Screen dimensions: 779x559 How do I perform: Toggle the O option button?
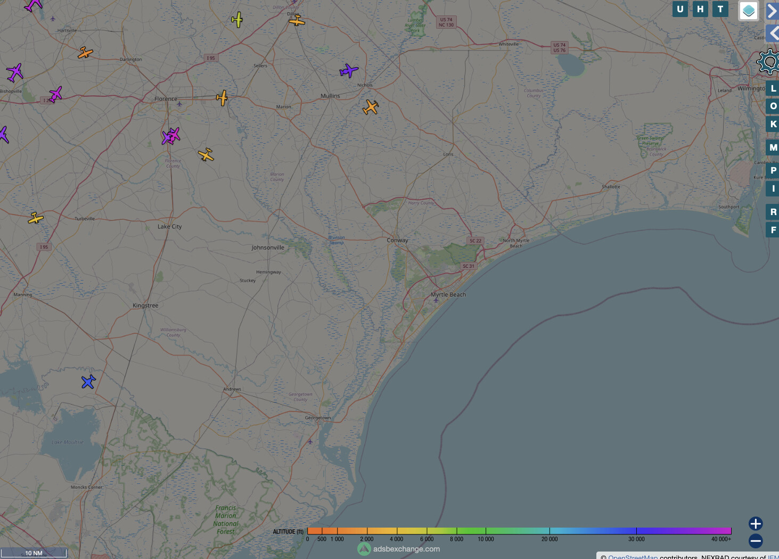pyautogui.click(x=773, y=106)
